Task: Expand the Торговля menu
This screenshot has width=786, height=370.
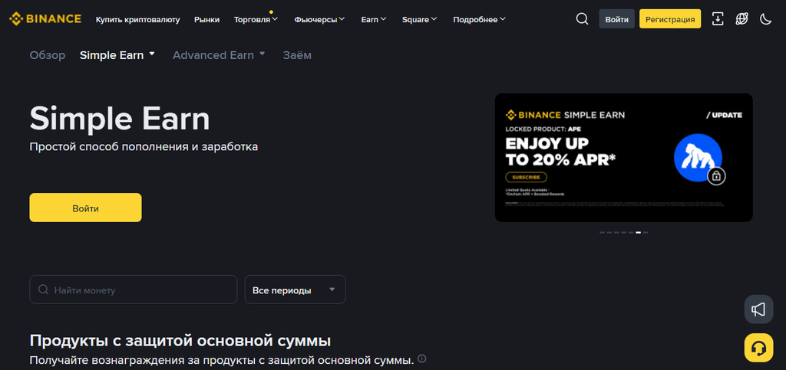Action: tap(256, 19)
